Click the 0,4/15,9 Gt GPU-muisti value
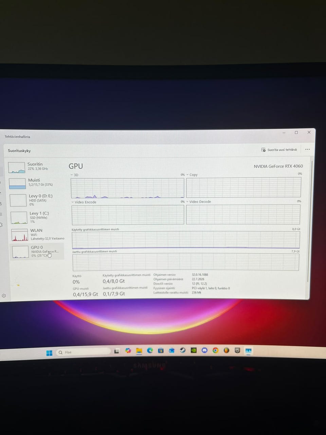Image resolution: width=326 pixels, height=435 pixels. [x=85, y=294]
